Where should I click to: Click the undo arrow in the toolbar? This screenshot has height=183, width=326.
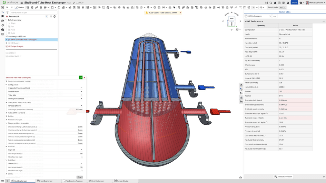pyautogui.click(x=7, y=8)
